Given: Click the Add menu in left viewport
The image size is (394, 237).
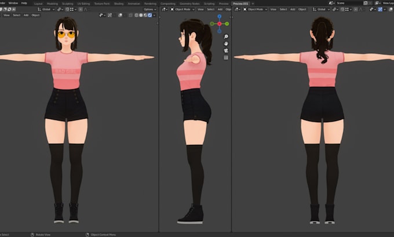Looking at the screenshot, I should (x=26, y=15).
